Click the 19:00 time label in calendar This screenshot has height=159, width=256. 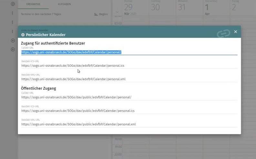118,147
